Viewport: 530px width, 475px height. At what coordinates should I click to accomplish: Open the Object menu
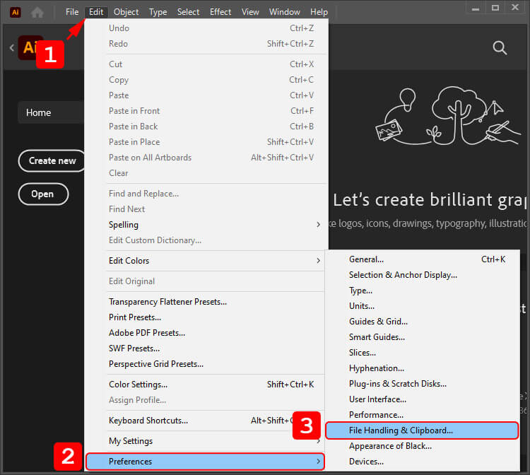126,12
